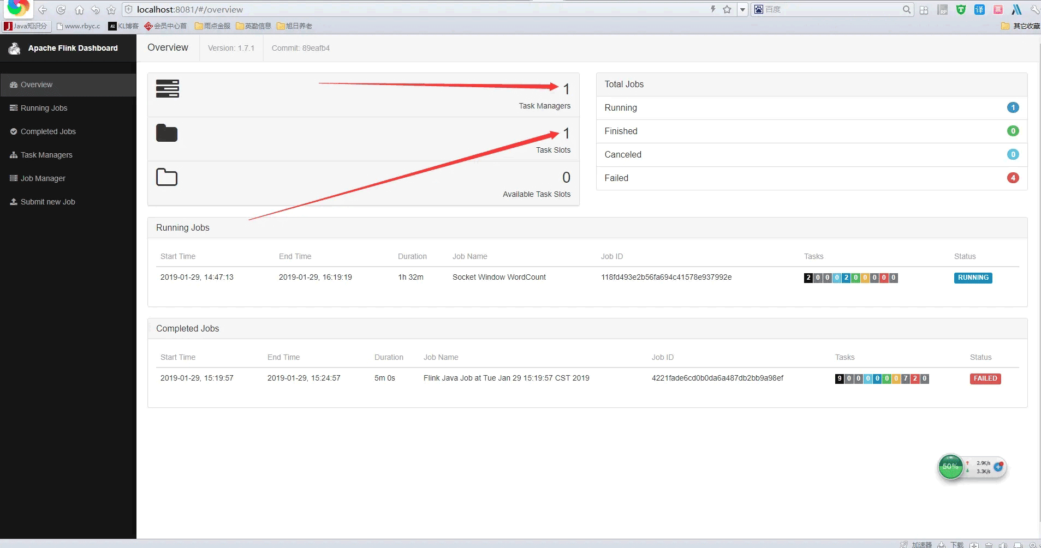Screen dimensions: 1041x548
Task: Click the filled folder Task Slots icon
Action: (166, 133)
